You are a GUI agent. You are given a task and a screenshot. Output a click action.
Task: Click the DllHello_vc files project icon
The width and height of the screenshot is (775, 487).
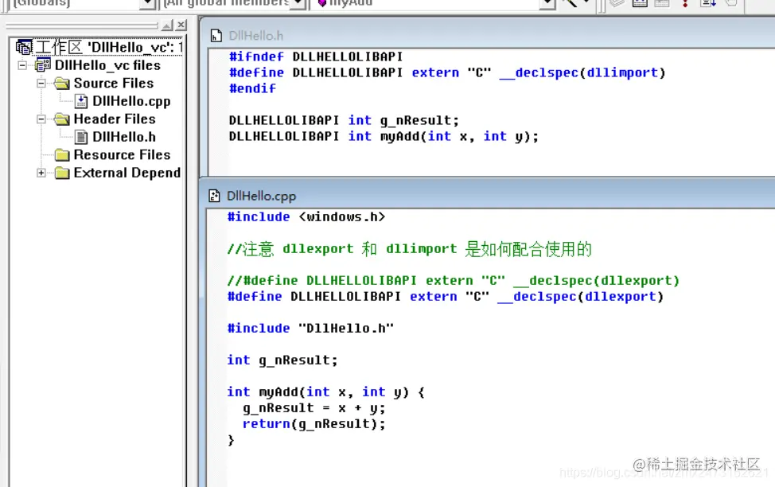pyautogui.click(x=43, y=65)
